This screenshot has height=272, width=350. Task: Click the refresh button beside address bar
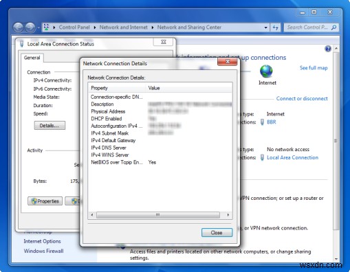tap(275, 27)
